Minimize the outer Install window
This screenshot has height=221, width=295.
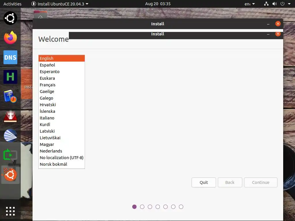[x=268, y=24]
